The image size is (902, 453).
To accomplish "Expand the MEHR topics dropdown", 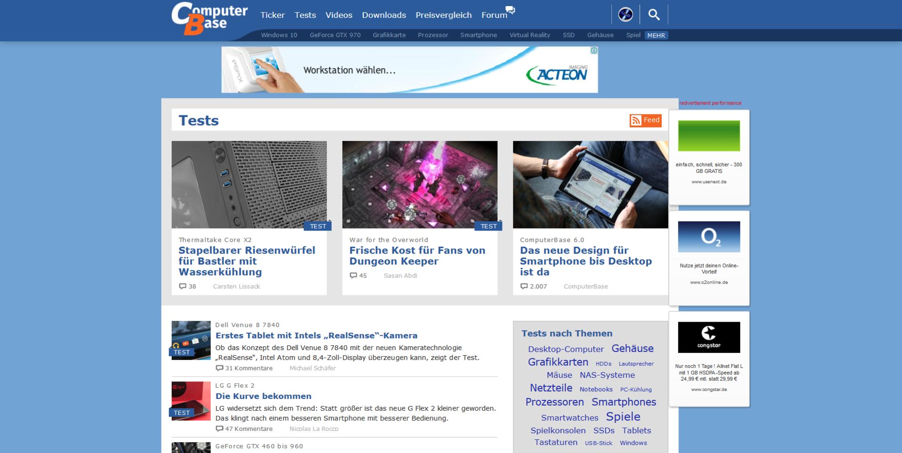I will tap(656, 35).
